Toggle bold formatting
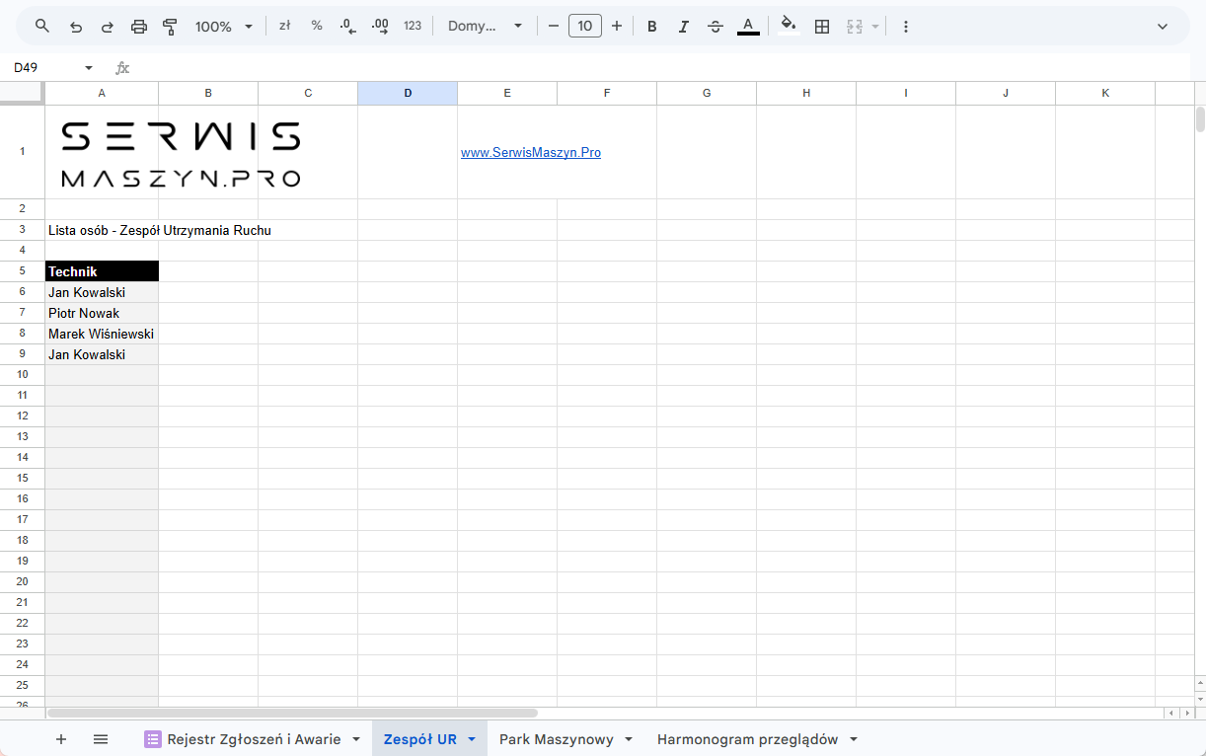This screenshot has width=1206, height=756. [x=651, y=26]
